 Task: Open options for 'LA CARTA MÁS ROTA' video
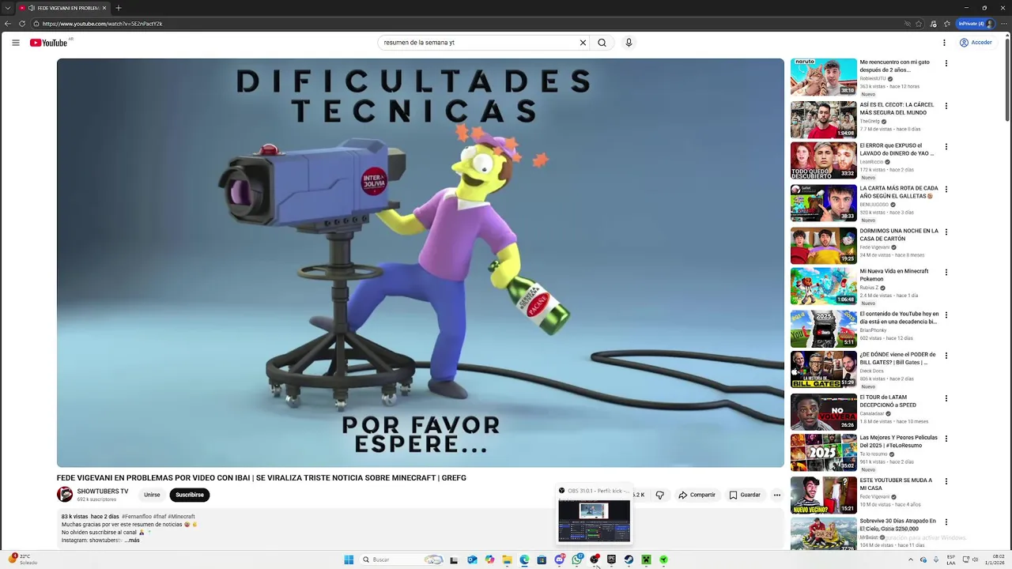pos(946,190)
